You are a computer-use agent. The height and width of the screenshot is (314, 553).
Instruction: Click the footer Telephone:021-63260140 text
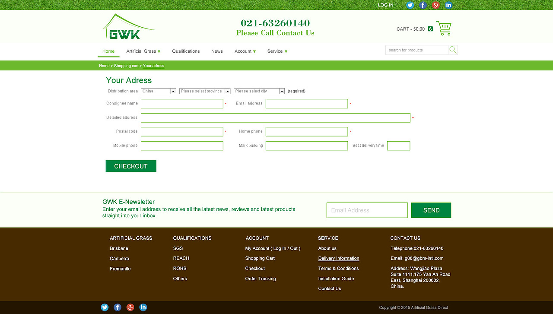417,248
